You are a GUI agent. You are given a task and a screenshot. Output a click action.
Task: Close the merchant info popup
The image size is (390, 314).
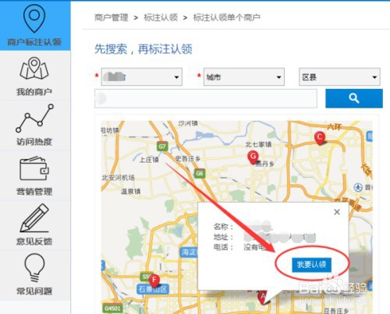pyautogui.click(x=337, y=212)
